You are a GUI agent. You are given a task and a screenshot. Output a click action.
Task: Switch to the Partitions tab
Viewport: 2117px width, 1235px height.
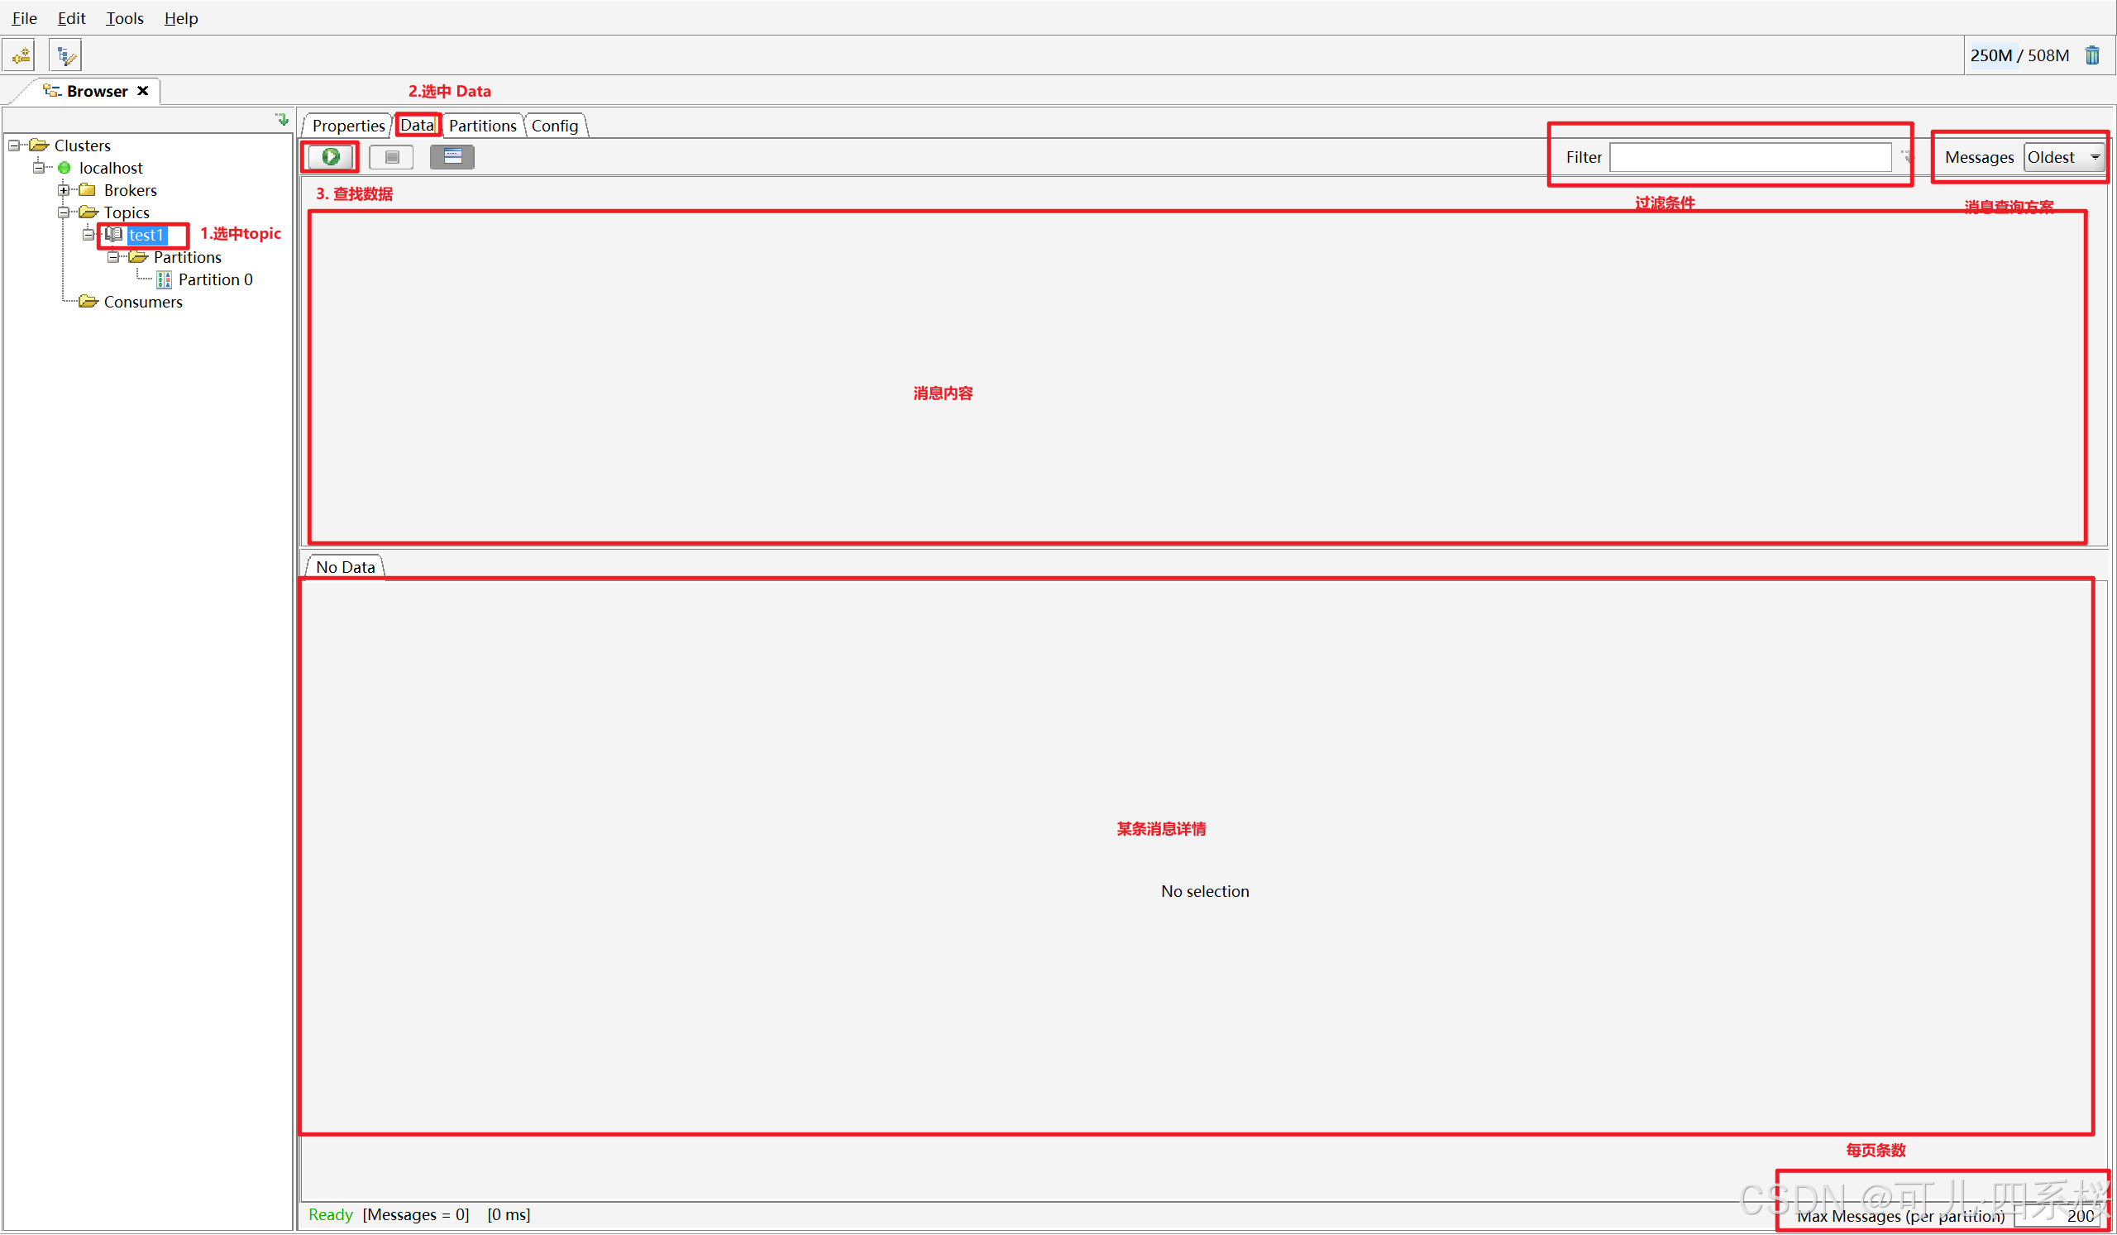[482, 126]
